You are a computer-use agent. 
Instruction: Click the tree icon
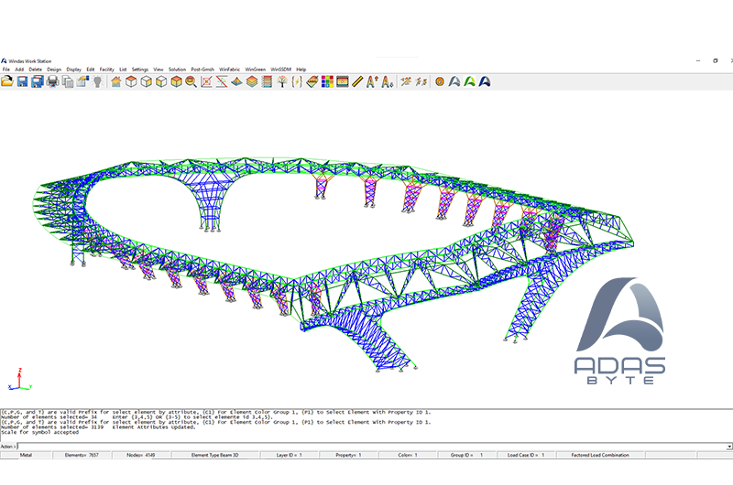point(282,81)
